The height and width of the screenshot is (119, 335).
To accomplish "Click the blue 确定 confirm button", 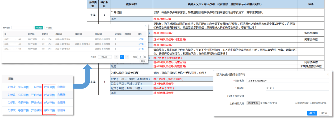I will click(x=312, y=113).
